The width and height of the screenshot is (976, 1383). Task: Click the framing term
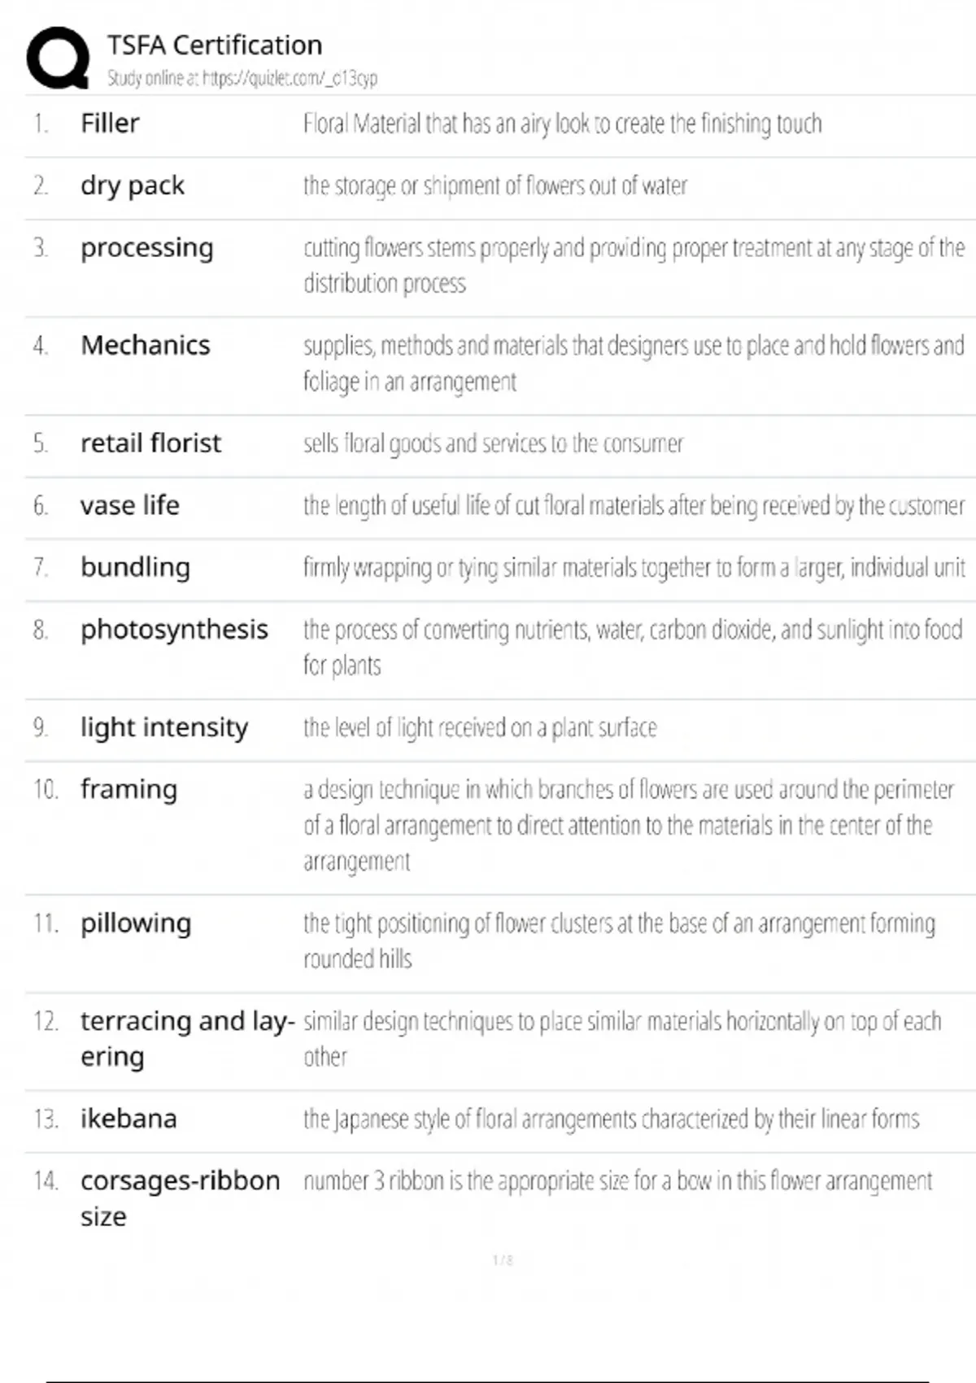click(129, 789)
